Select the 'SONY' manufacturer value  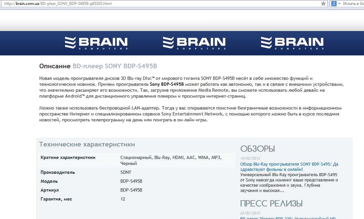(x=126, y=172)
